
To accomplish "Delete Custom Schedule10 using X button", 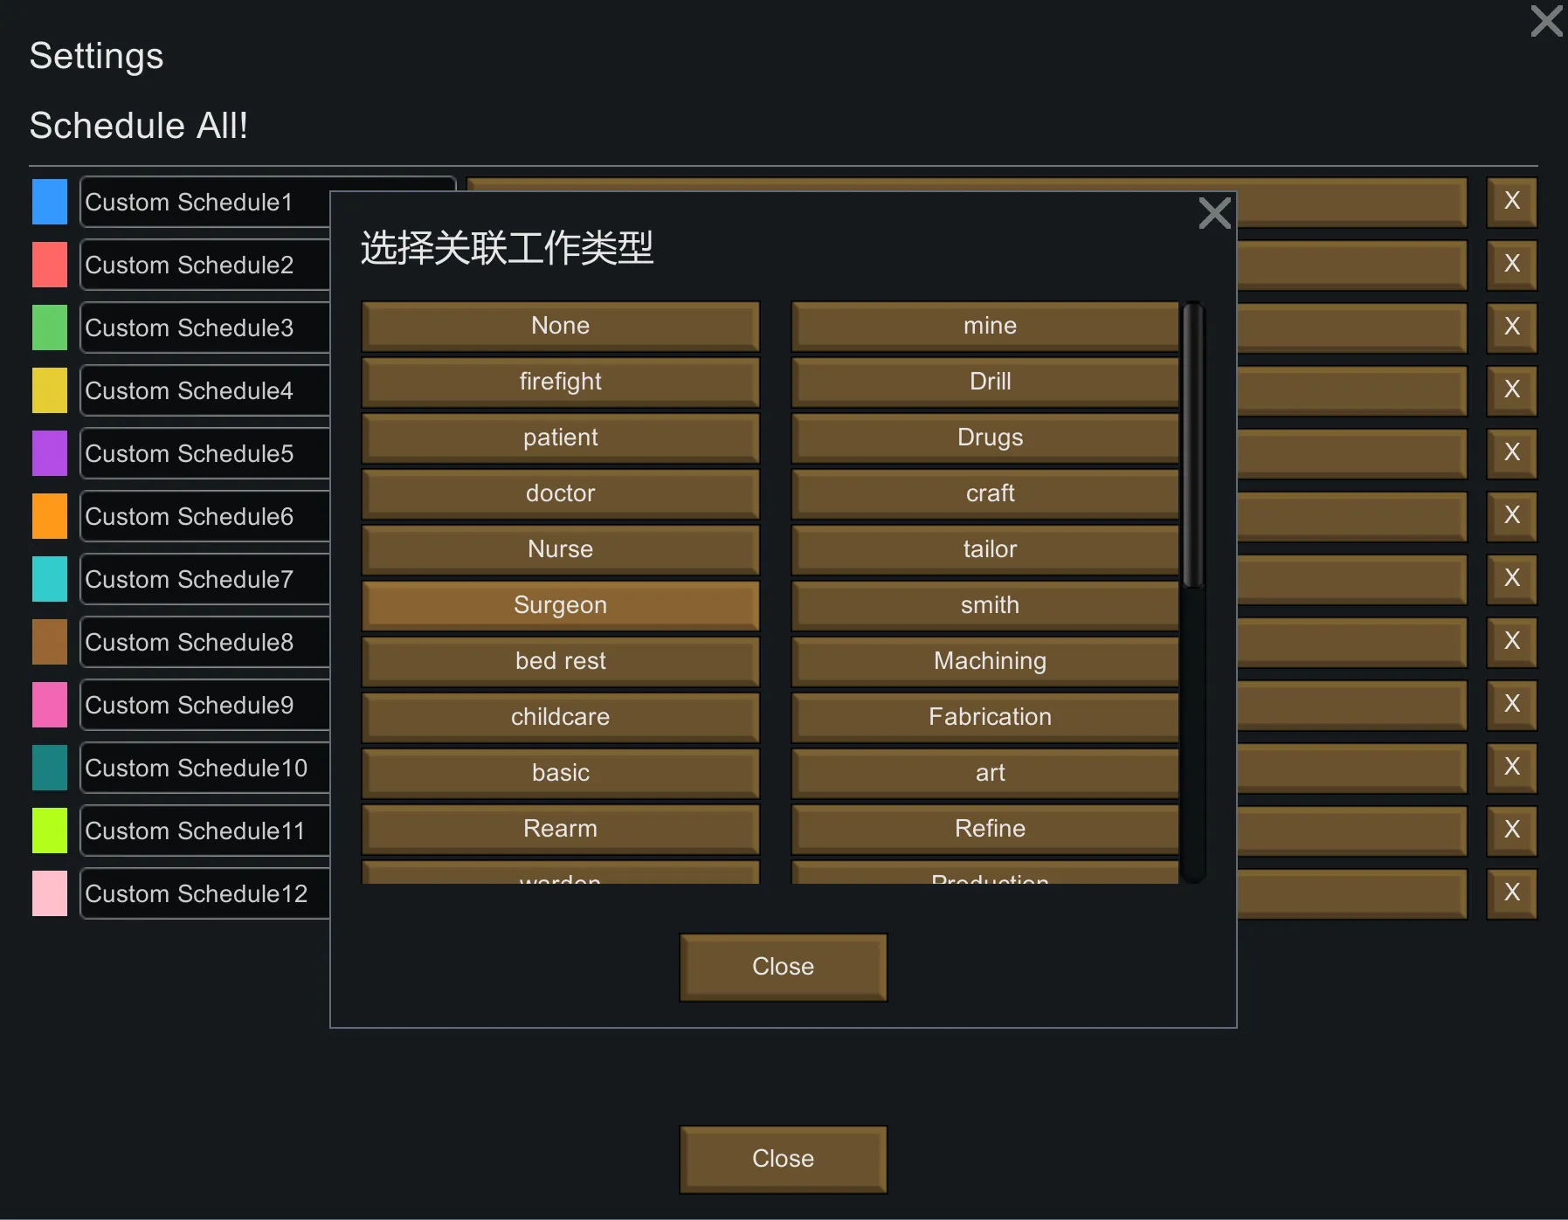I will [x=1511, y=768].
